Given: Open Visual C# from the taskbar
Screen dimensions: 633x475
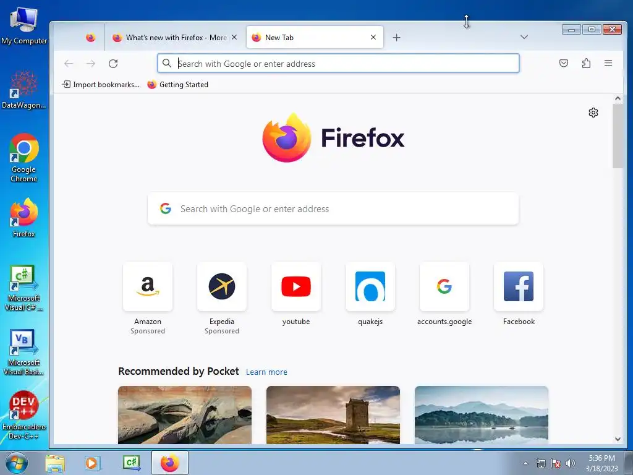Looking at the screenshot, I should [132, 463].
